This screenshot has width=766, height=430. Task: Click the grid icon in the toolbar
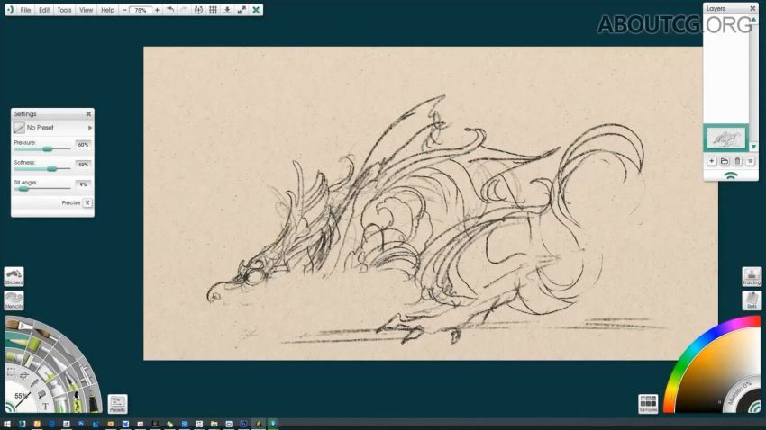pos(213,10)
